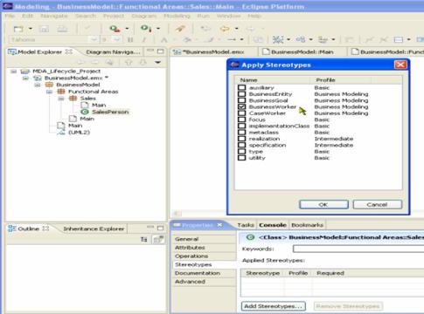The height and width of the screenshot is (314, 424).
Task: Select the Documentation properties section
Action: (204, 273)
